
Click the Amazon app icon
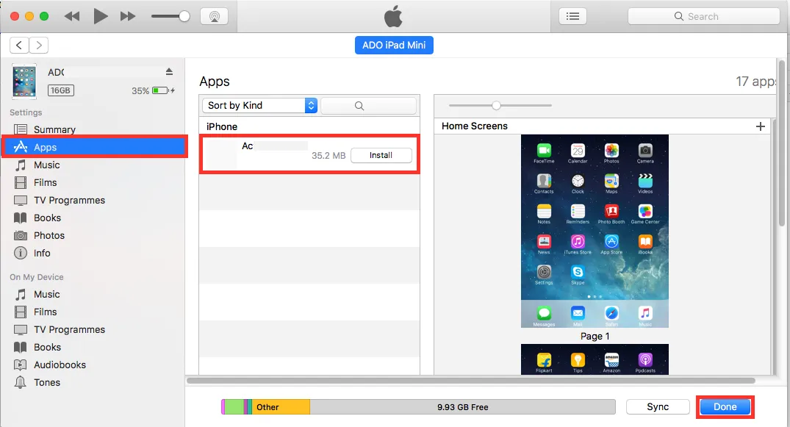point(611,360)
